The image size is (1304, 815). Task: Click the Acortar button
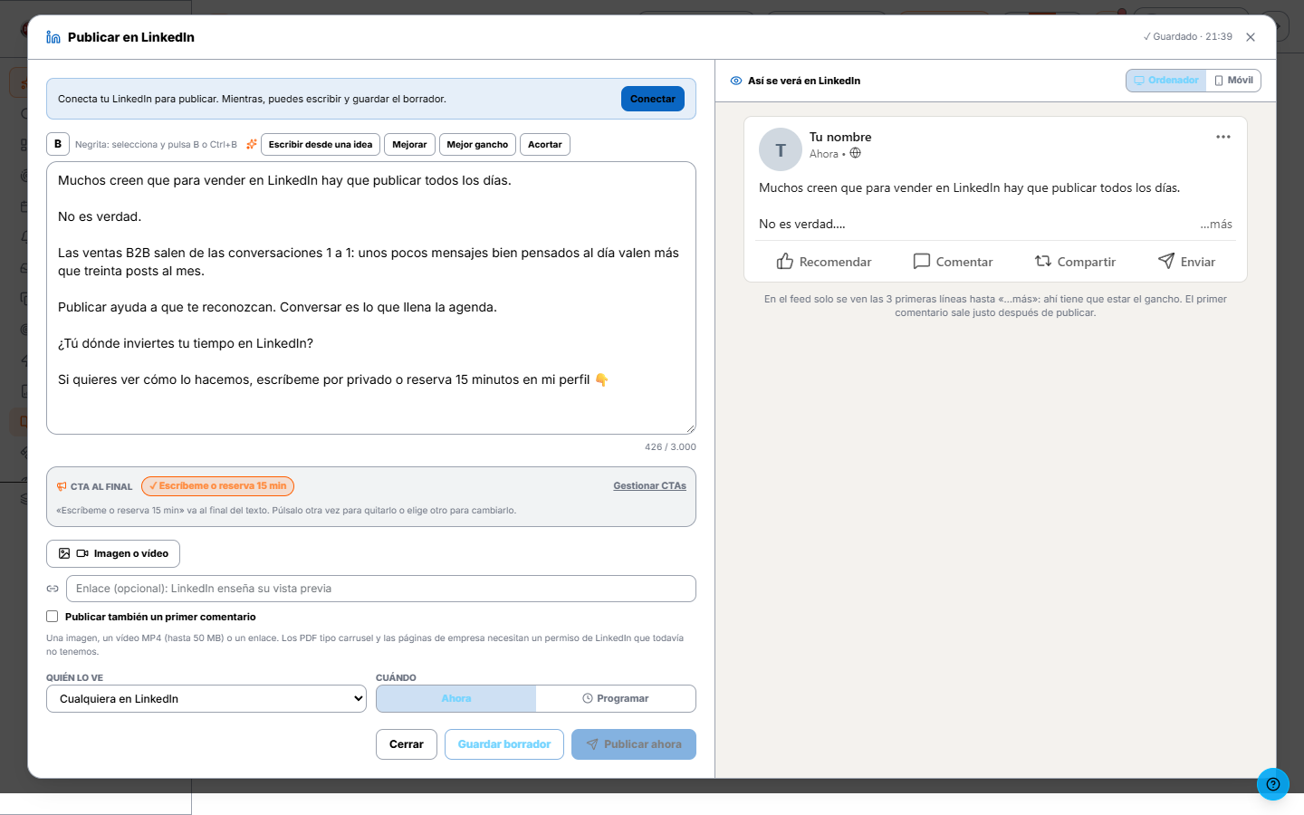point(545,145)
